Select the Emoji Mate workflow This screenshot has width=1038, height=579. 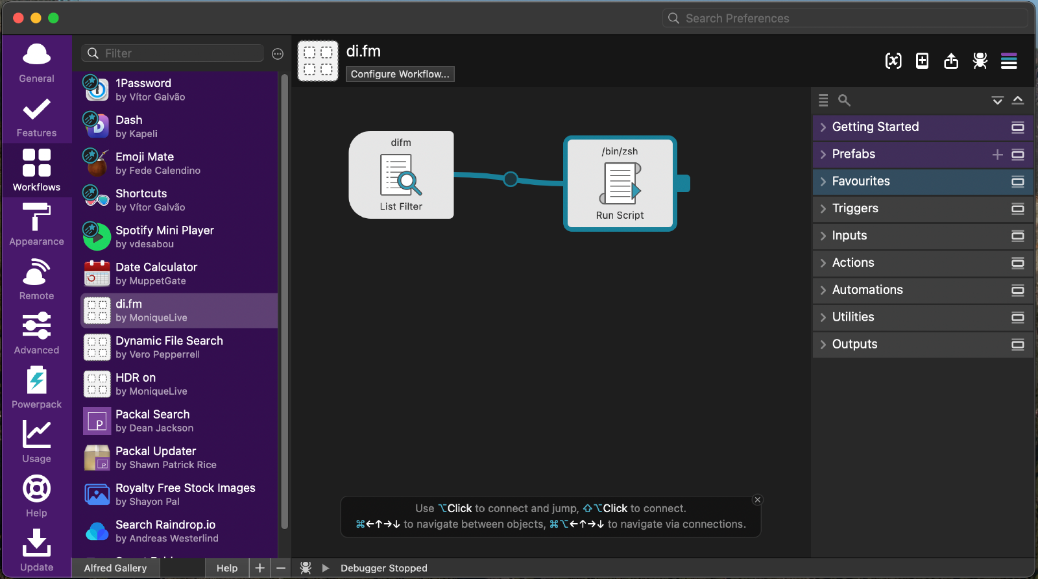pyautogui.click(x=179, y=163)
